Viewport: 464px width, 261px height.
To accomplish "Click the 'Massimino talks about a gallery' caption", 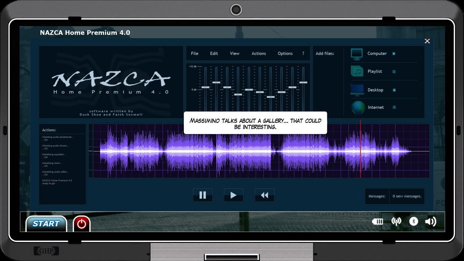I will 255,124.
